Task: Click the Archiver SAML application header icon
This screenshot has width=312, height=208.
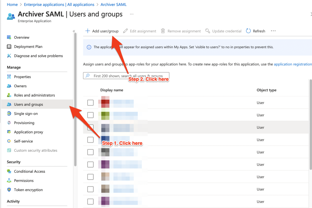Action: [11, 16]
